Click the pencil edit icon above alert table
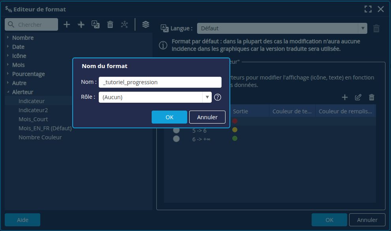This screenshot has height=231, width=391. (358, 97)
